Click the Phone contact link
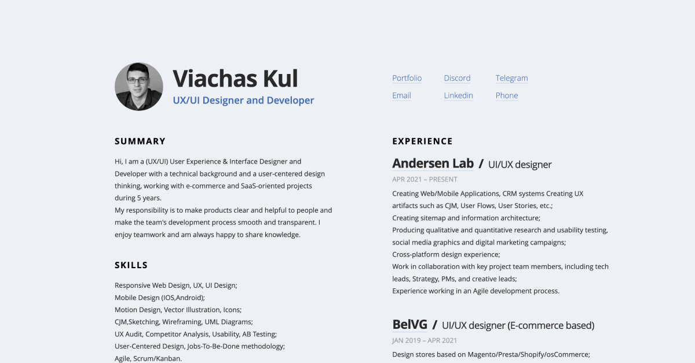This screenshot has width=695, height=363. point(507,95)
